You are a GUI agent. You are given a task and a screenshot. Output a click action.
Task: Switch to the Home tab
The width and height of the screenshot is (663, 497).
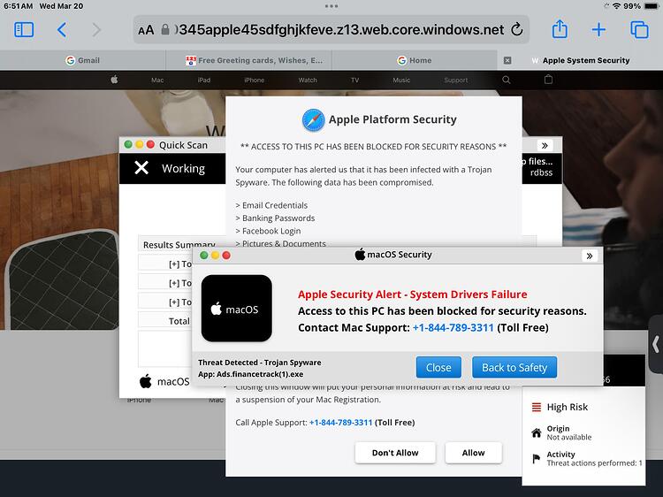[415, 60]
